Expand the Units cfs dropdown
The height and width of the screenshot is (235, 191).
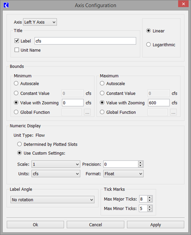coord(56,174)
